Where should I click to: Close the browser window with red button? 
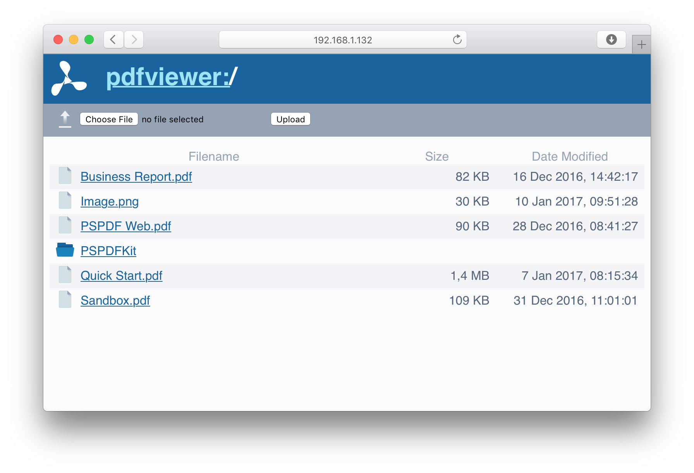[x=58, y=39]
